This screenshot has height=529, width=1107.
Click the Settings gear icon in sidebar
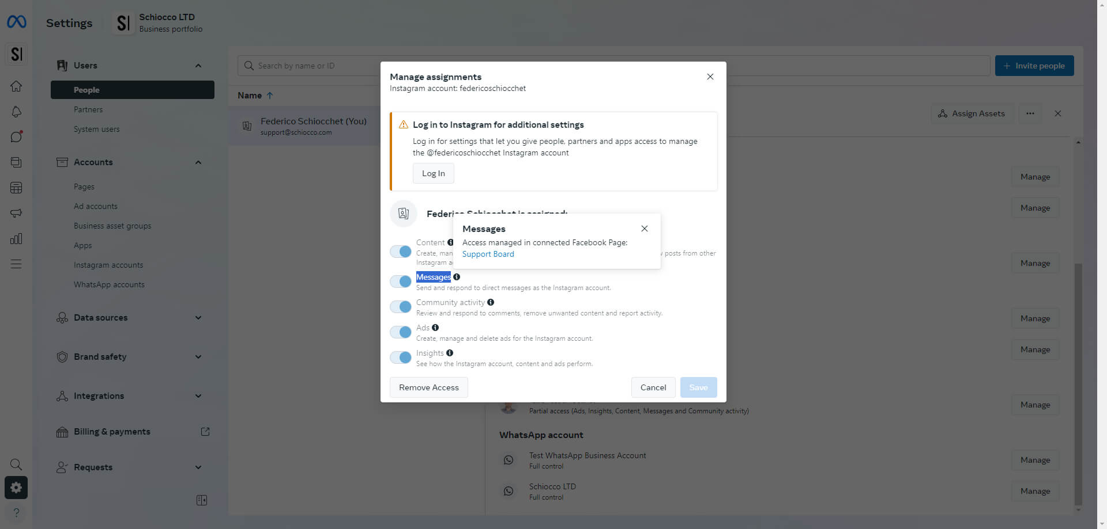(16, 488)
